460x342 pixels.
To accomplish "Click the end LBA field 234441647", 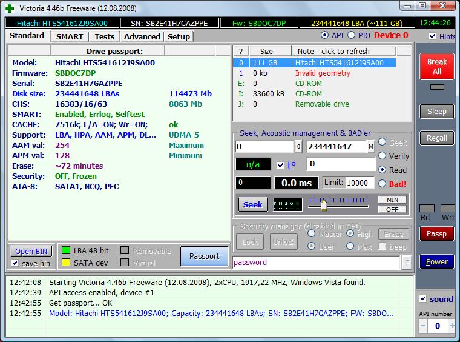I will point(337,146).
